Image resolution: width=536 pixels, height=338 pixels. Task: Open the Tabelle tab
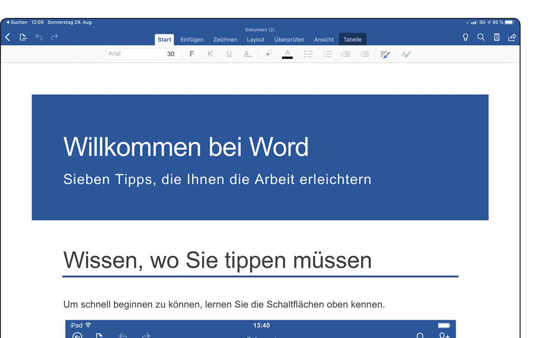pos(352,39)
